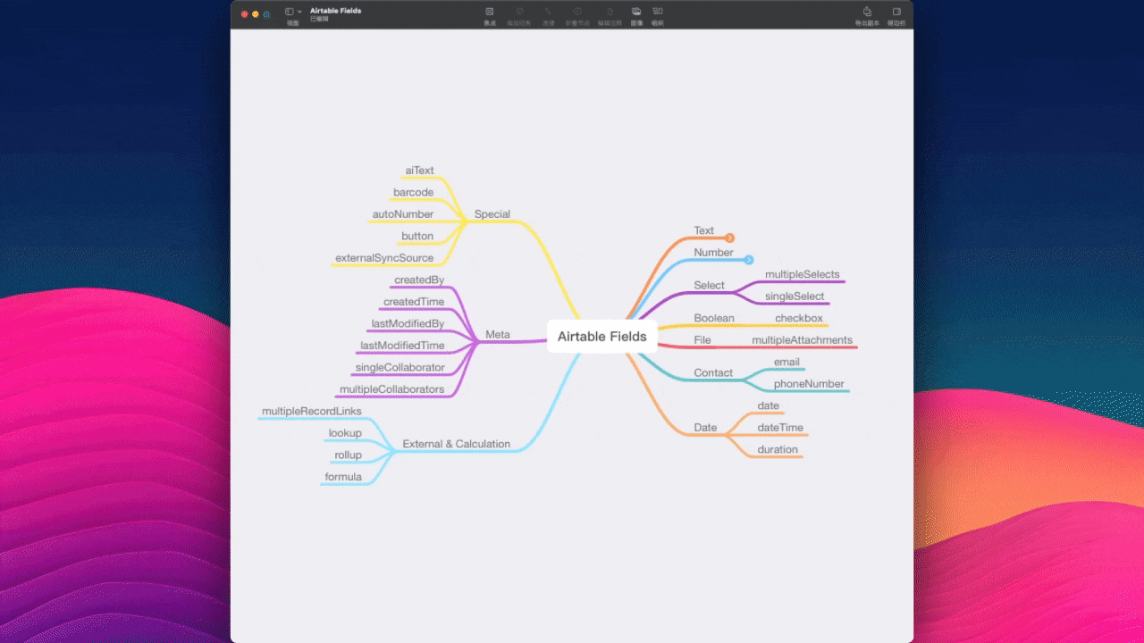Click the multipleAttachments node
The height and width of the screenshot is (643, 1144).
803,340
